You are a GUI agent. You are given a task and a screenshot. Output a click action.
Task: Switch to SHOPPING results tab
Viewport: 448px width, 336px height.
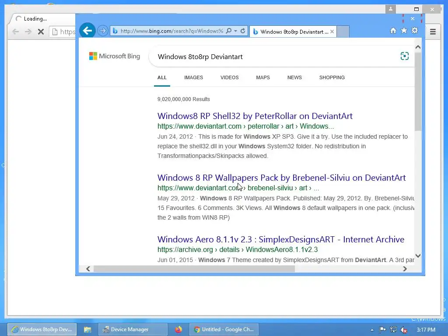point(332,77)
